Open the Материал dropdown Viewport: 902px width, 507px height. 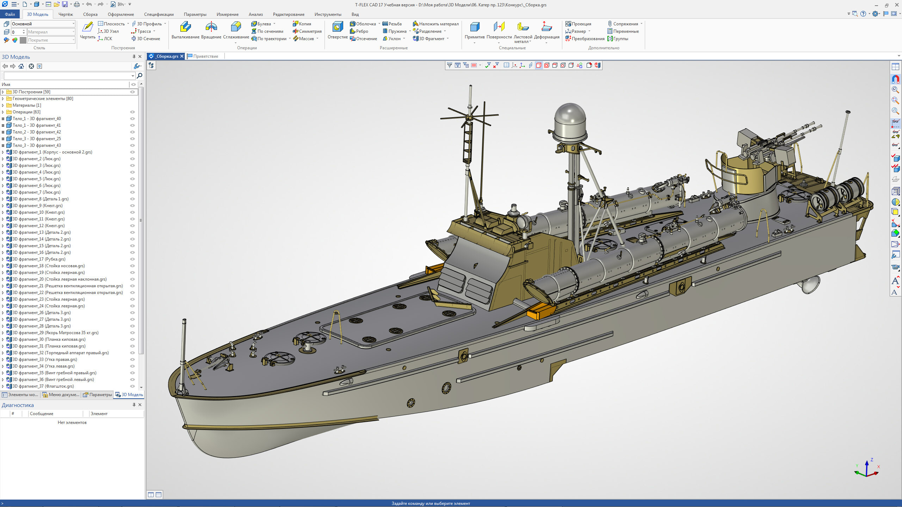tap(73, 32)
